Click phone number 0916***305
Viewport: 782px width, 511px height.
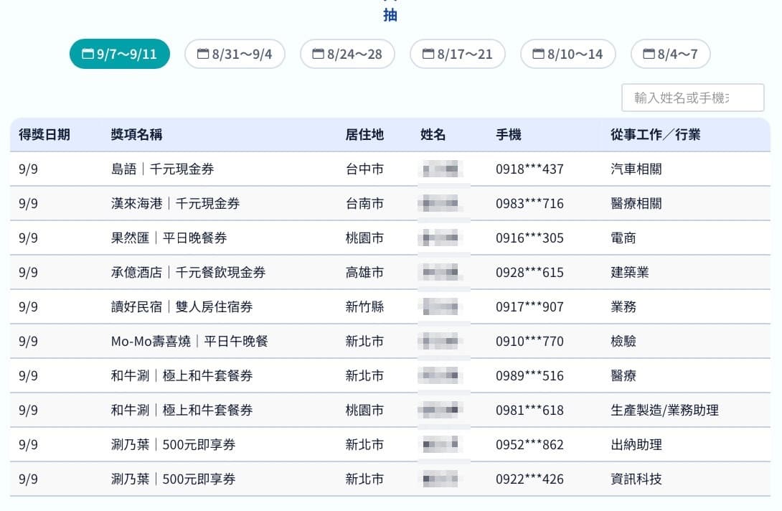529,238
